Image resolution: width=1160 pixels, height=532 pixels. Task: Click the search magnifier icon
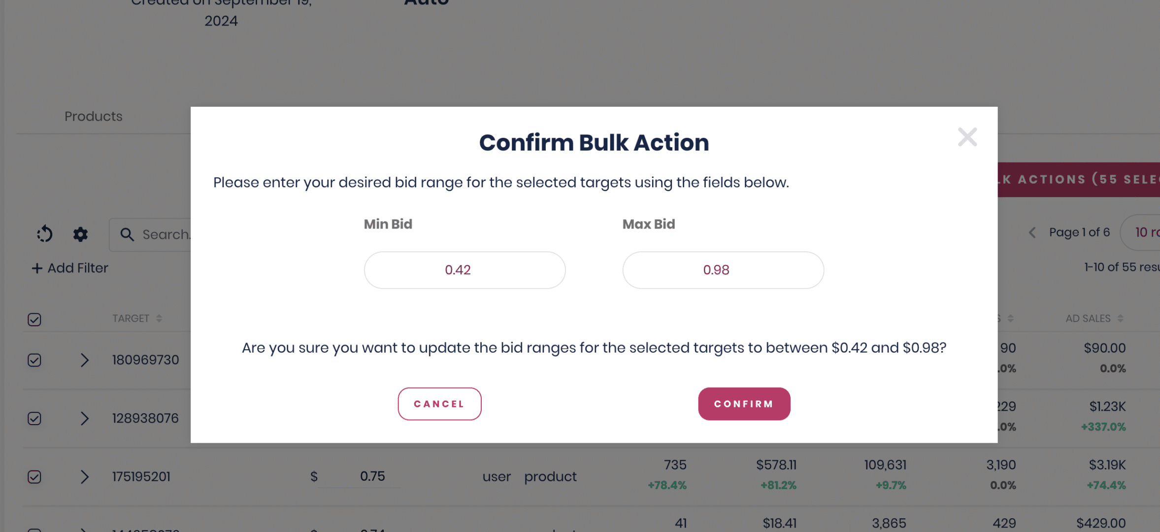coord(127,234)
